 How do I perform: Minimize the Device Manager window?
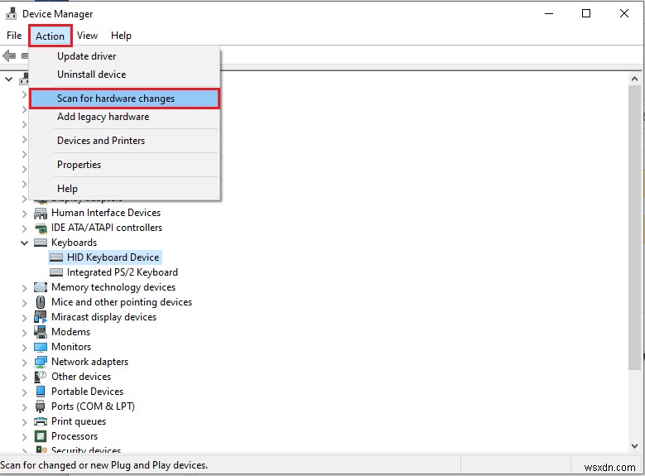coord(549,13)
